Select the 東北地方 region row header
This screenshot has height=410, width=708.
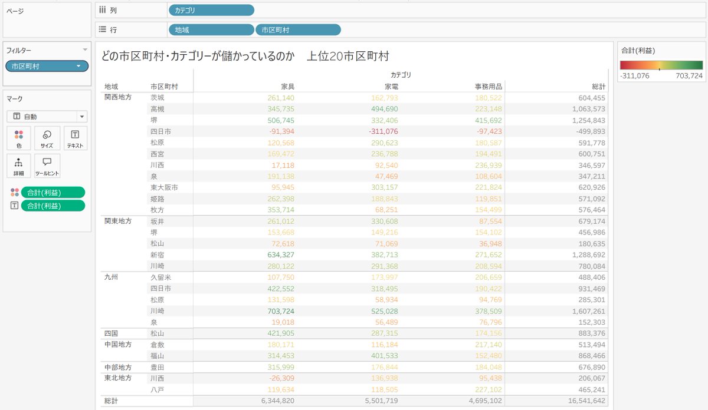coord(118,378)
